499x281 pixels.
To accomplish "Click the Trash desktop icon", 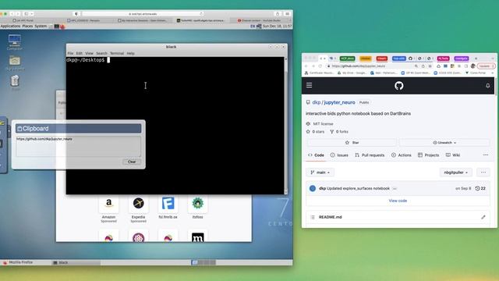I will (15, 83).
